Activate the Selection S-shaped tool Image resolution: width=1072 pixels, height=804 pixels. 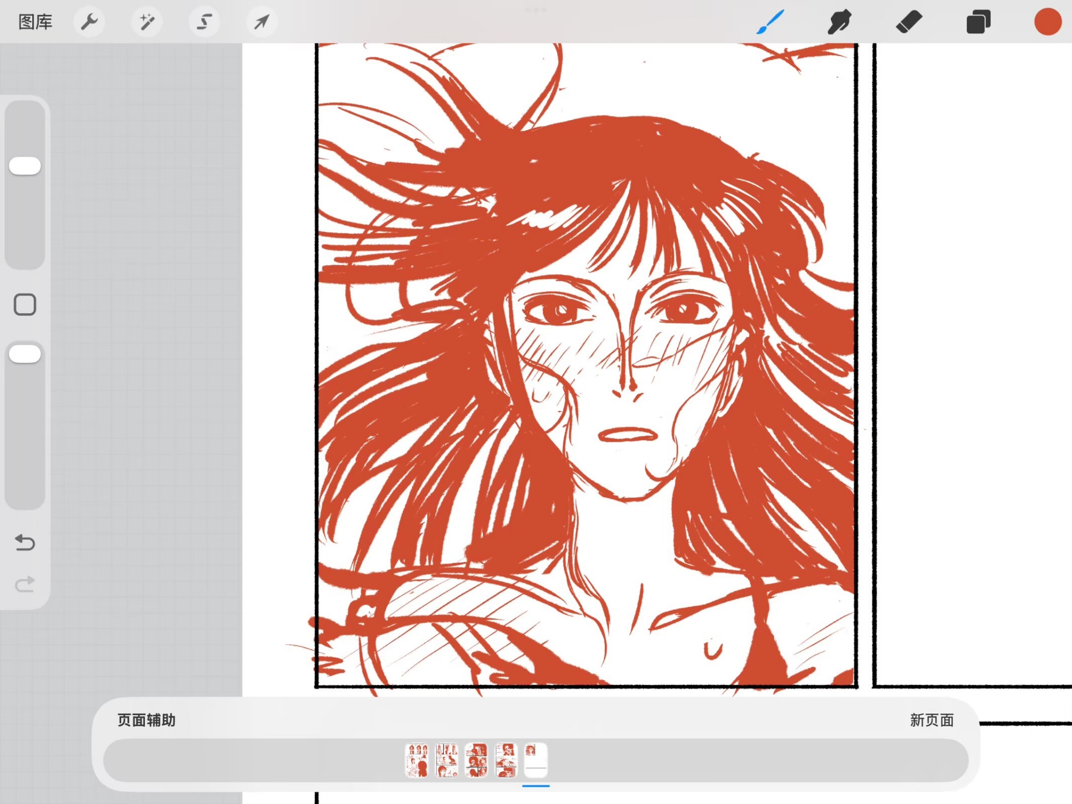click(x=204, y=22)
